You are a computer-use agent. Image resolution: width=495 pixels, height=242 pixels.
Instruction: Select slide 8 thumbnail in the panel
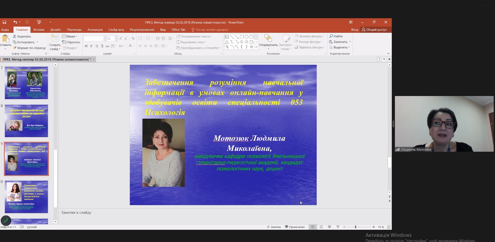[x=26, y=121]
